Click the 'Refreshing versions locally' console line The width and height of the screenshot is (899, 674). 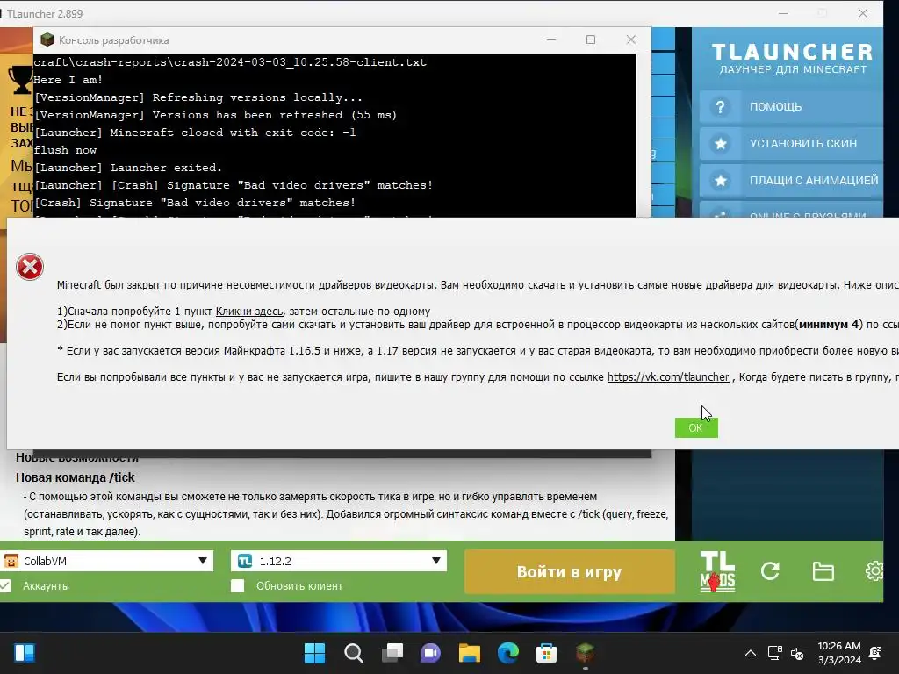[x=198, y=97]
